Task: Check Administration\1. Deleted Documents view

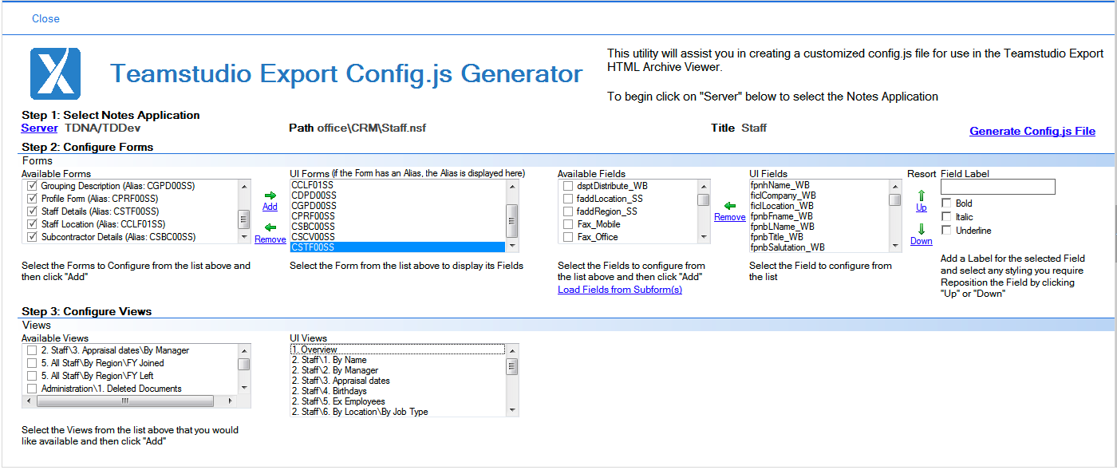Action: tap(32, 389)
